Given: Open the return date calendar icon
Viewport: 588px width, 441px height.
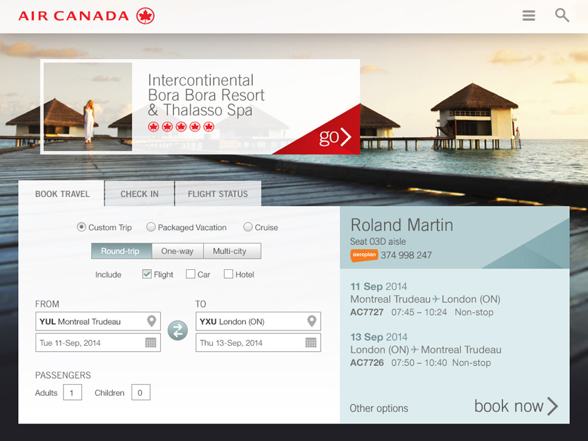Looking at the screenshot, I should [311, 342].
